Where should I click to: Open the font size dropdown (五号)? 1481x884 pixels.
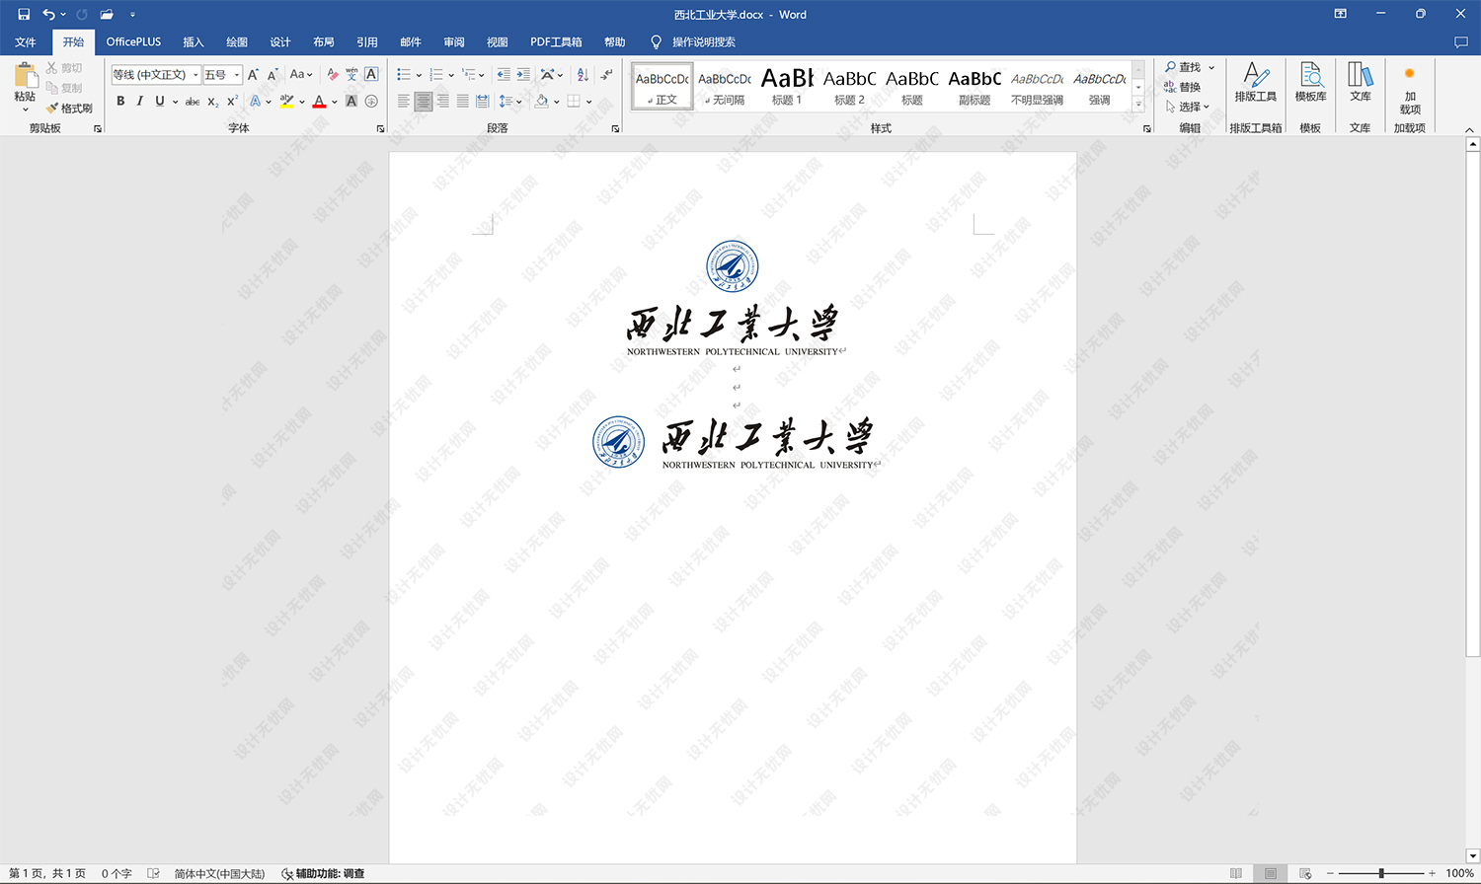click(237, 75)
